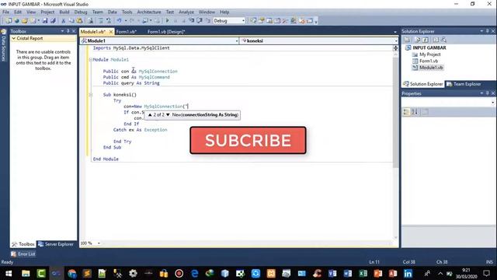
Task: Click the Open File folder toolbar icon
Action: 25,21
